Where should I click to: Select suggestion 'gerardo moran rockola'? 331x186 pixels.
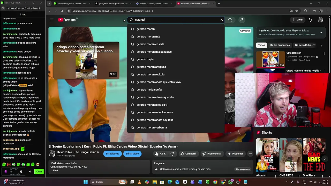point(176,74)
